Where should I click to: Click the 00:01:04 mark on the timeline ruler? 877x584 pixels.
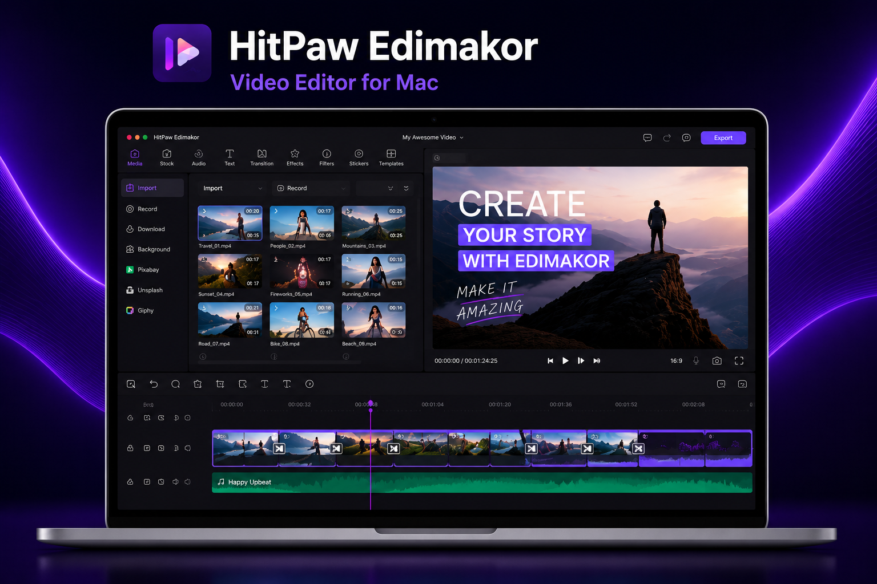[x=432, y=404]
